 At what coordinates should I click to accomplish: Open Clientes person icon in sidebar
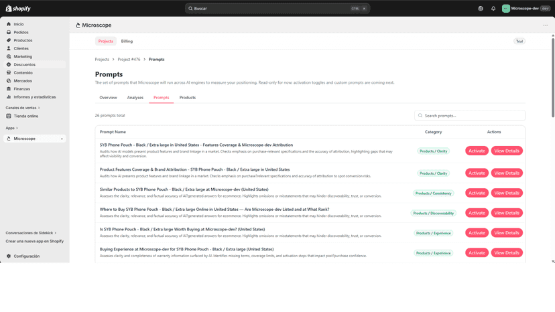pyautogui.click(x=9, y=48)
